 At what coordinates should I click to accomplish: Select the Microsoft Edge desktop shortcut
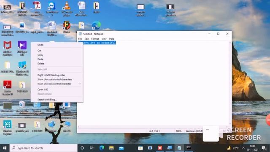pyautogui.click(x=96, y=25)
